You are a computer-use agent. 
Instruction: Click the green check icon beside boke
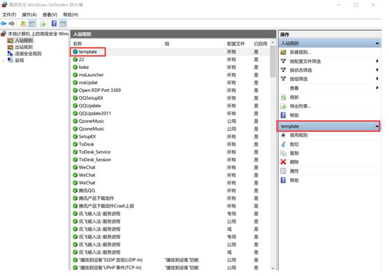pyautogui.click(x=75, y=67)
